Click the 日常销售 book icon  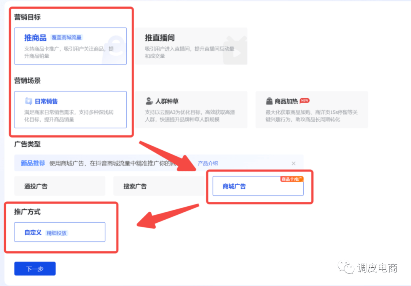point(29,101)
